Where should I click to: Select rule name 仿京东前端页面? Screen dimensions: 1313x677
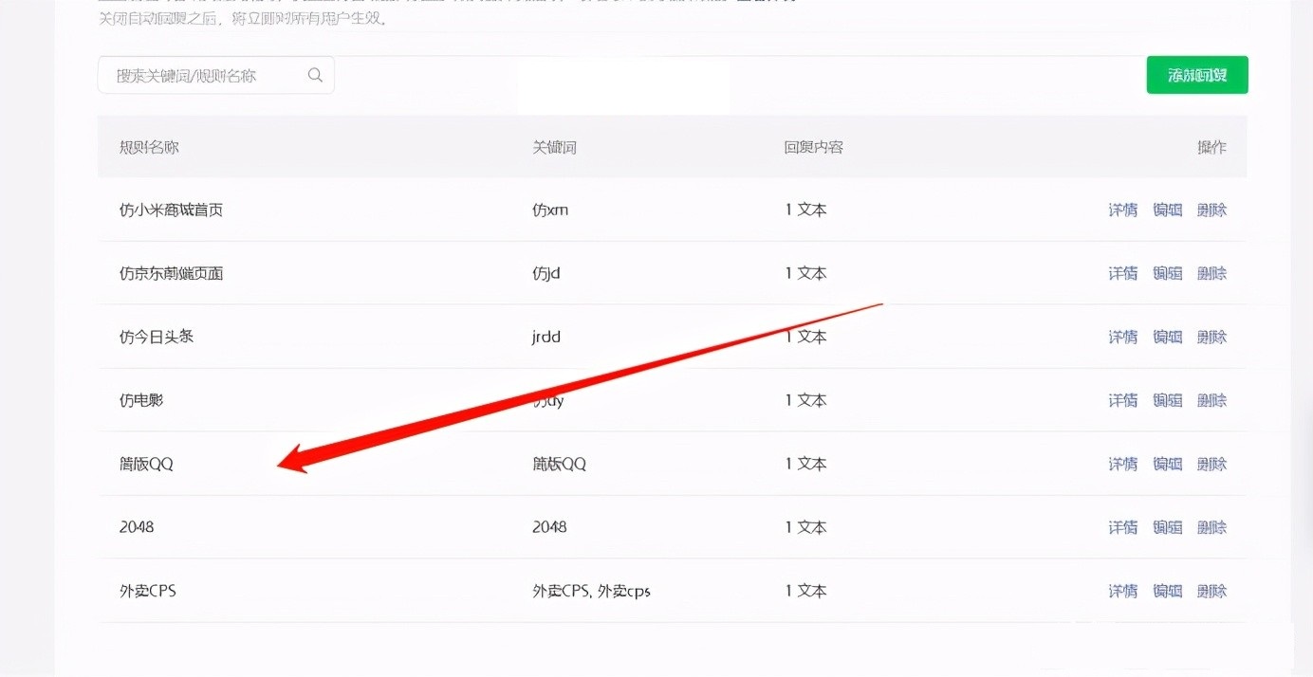click(171, 274)
